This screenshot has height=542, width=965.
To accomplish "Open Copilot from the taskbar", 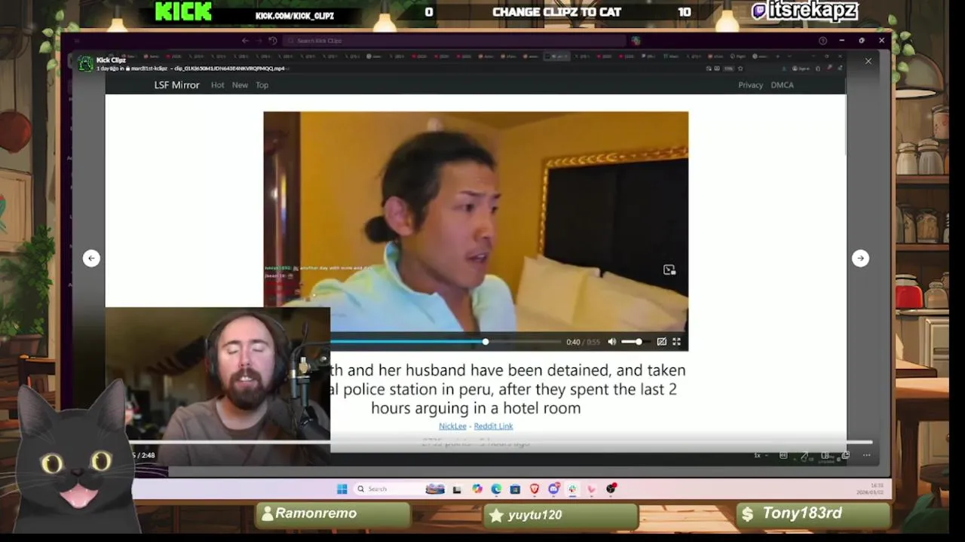I will point(477,489).
